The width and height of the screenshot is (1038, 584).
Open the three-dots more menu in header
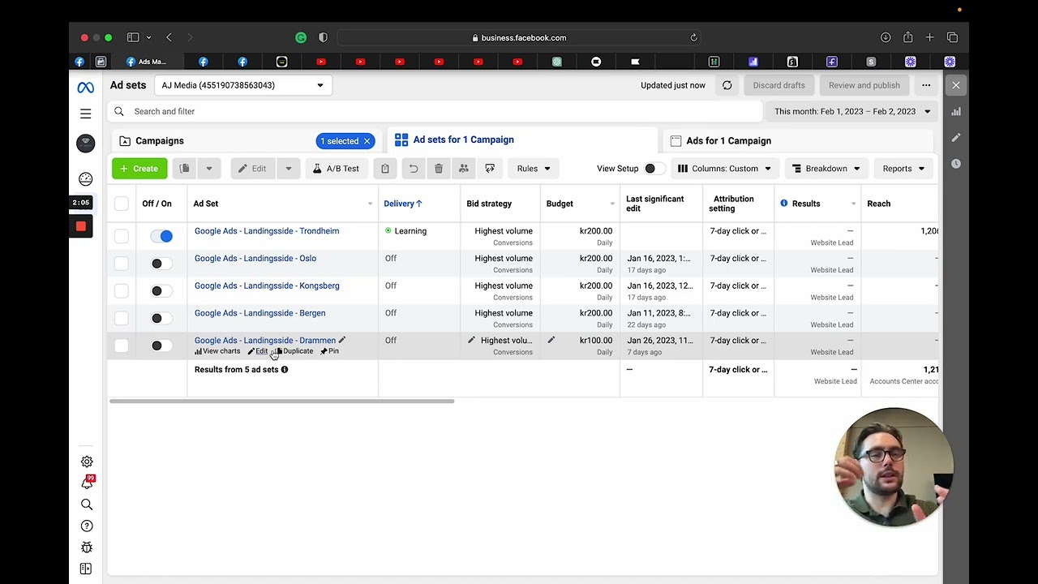(x=926, y=85)
